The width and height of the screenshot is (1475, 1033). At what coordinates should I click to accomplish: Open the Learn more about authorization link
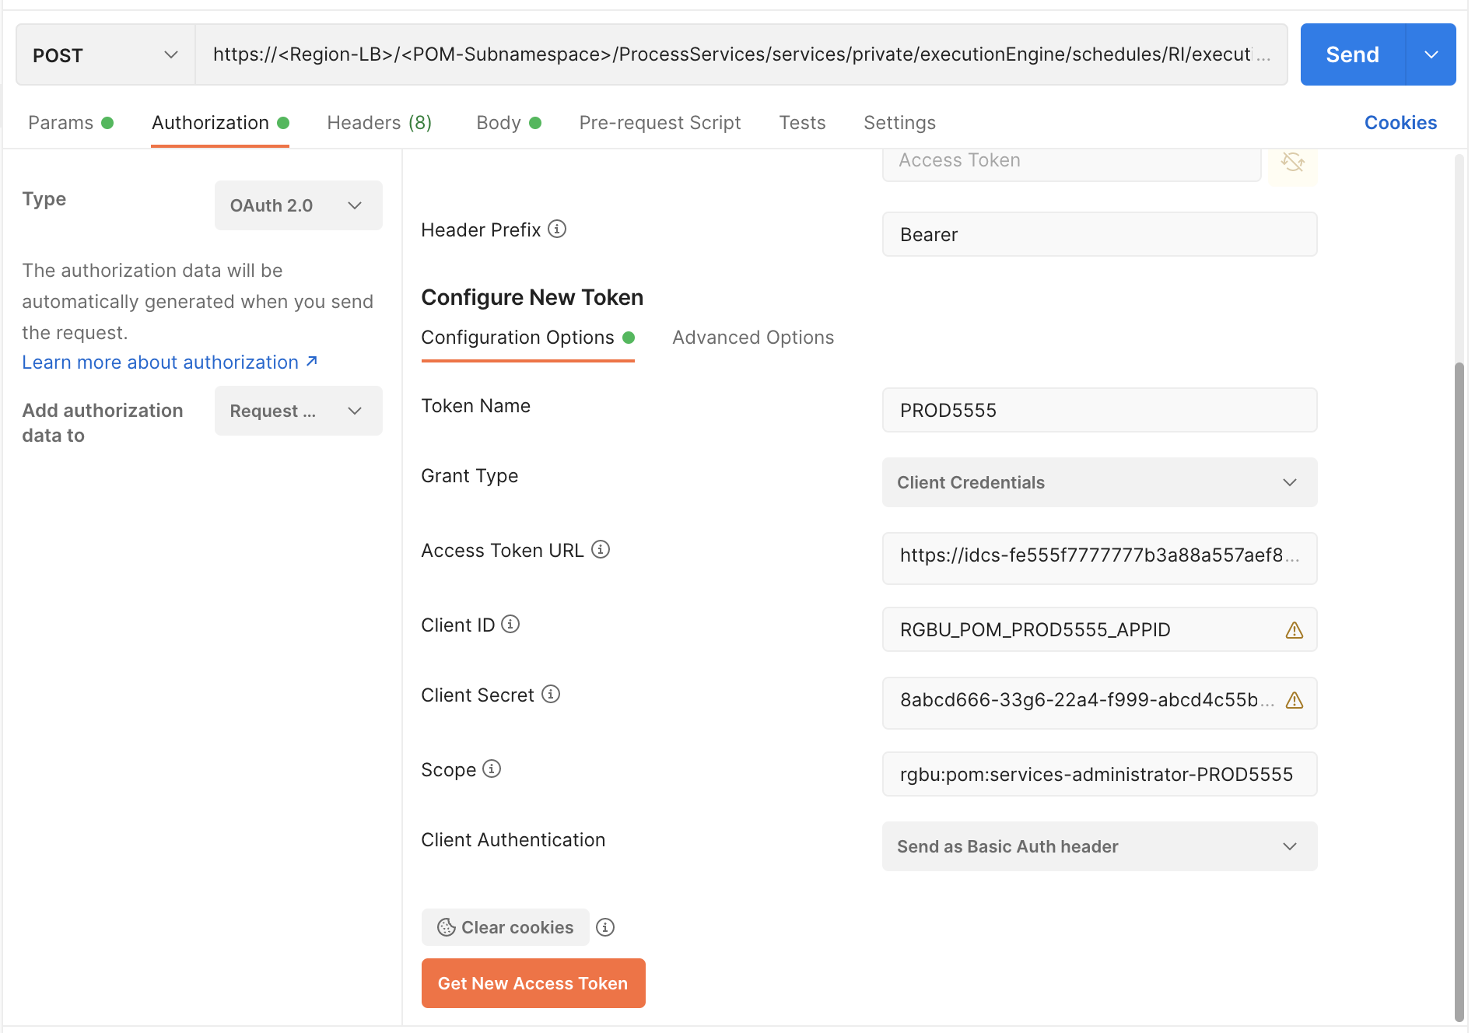click(160, 362)
